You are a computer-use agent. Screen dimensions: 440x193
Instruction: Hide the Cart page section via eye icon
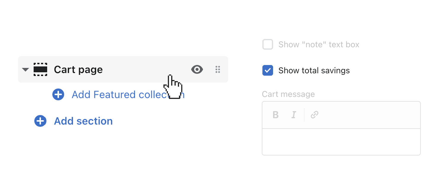(197, 69)
